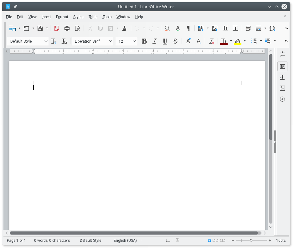Toggle formatting marks pilcrow

[x=188, y=28]
